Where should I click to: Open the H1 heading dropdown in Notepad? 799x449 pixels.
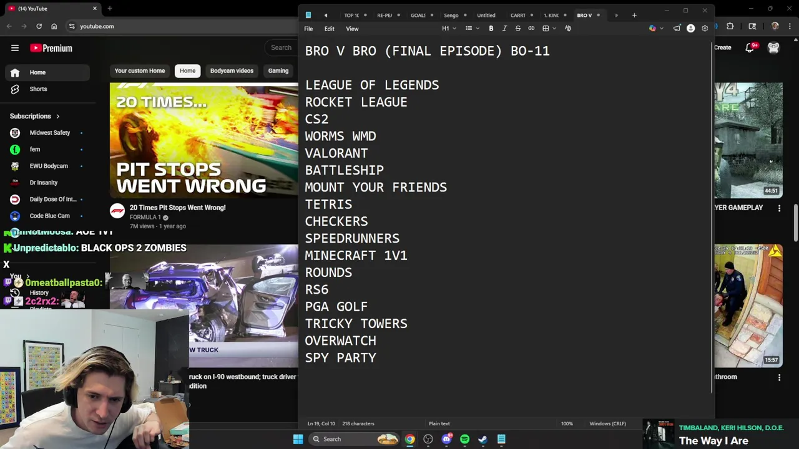point(449,29)
